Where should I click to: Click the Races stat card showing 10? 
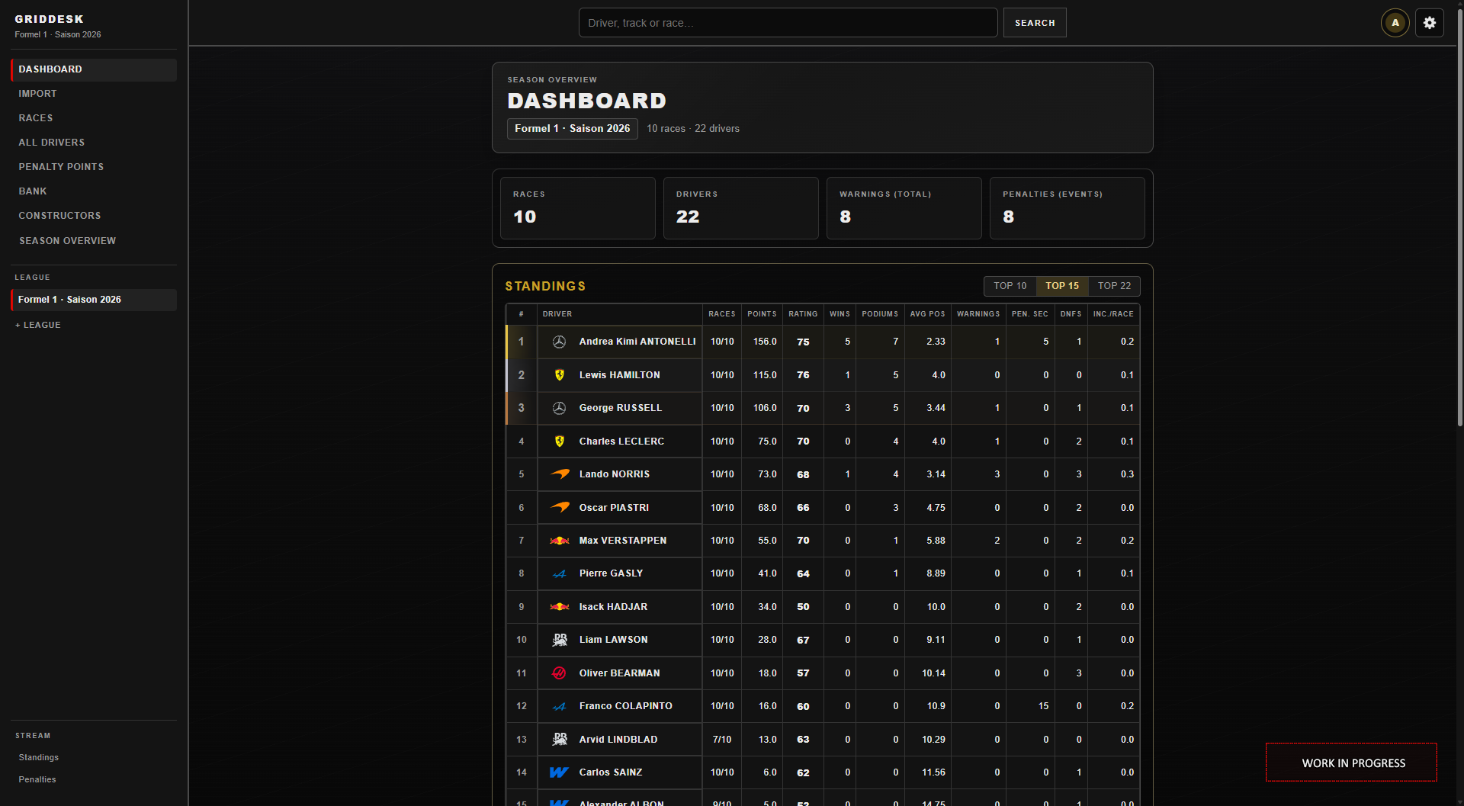[578, 208]
